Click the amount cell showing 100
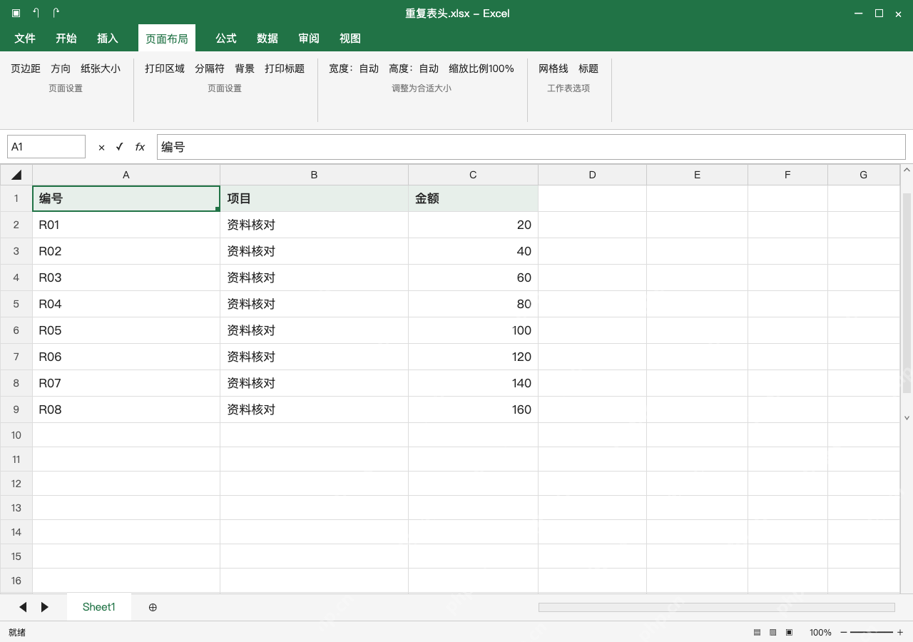 pyautogui.click(x=473, y=330)
